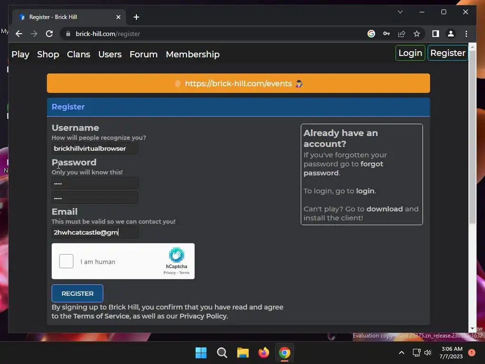Open the Privacy Policy link
Viewport: 485px width, 364px height.
pyautogui.click(x=203, y=316)
